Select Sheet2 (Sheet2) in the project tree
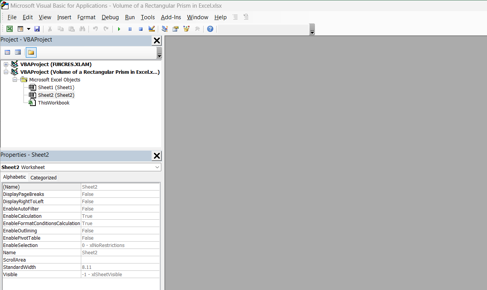Viewport: 487px width, 290px height. pyautogui.click(x=56, y=95)
